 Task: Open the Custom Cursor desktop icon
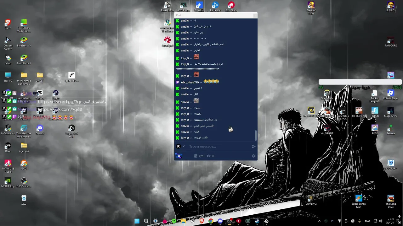8,44
